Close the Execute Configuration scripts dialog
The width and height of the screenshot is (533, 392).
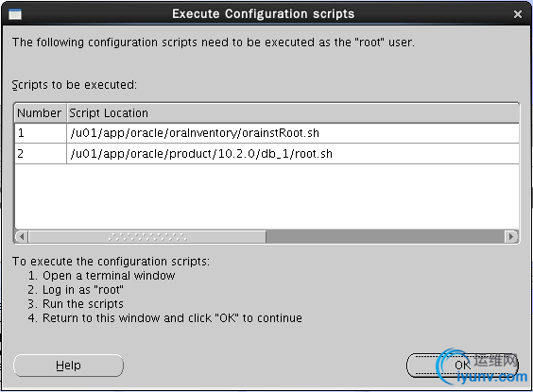tap(518, 14)
